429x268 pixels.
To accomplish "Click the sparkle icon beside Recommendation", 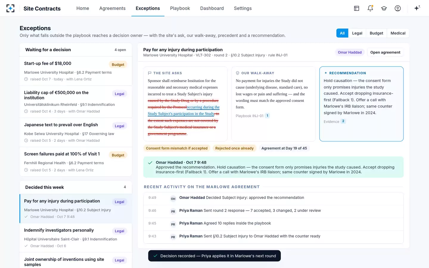I will (x=326, y=73).
